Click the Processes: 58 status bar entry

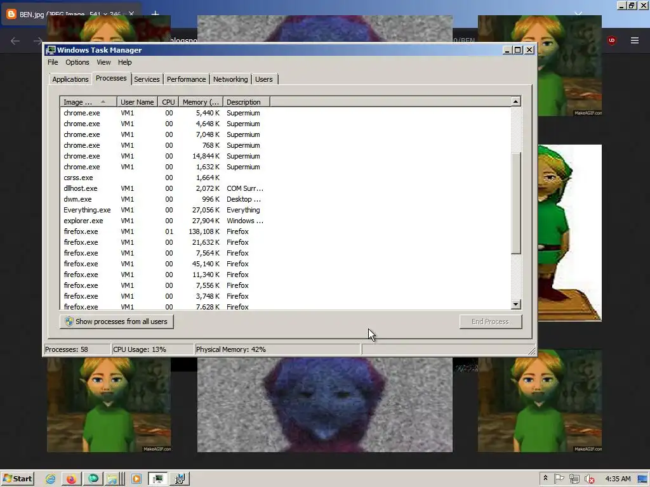77,349
